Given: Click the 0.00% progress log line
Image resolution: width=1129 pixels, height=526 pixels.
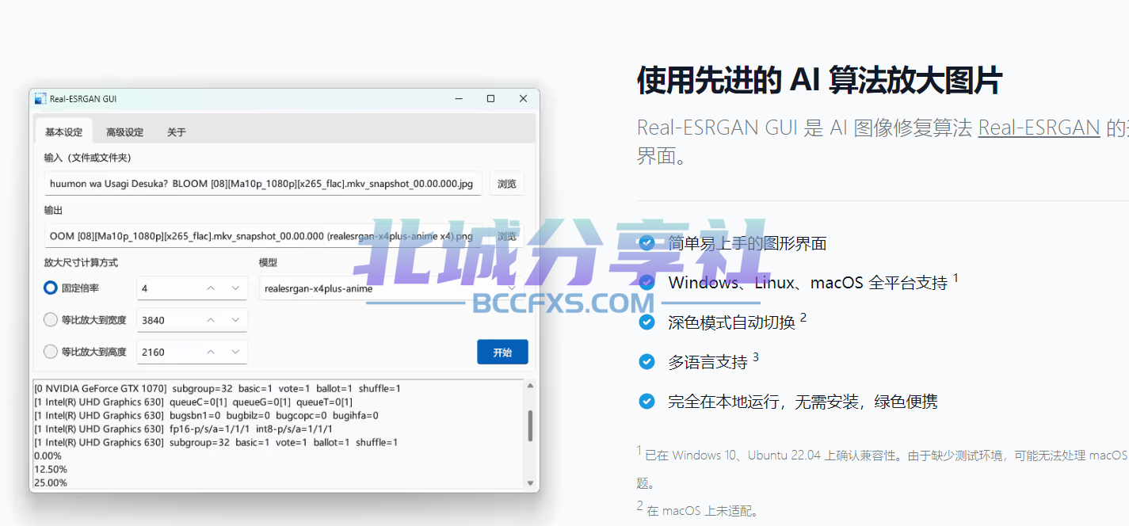Looking at the screenshot, I should click(48, 456).
